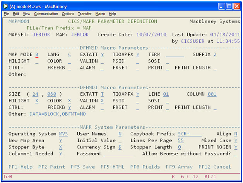Image resolution: width=243 pixels, height=183 pixels.
Task: Click the Last Update value 01/18/2011
Action: point(225,35)
